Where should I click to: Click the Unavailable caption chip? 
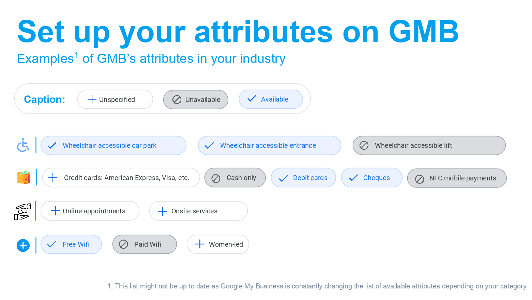tap(196, 100)
